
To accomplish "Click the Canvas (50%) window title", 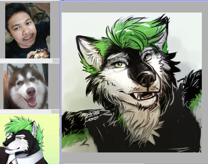I will pyautogui.click(x=8, y=61).
